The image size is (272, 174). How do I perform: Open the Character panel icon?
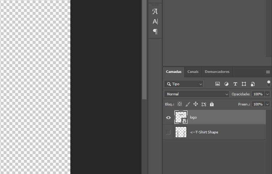click(155, 21)
